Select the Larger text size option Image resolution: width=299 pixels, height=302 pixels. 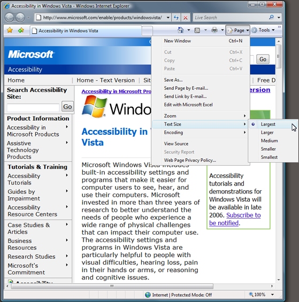click(273, 133)
